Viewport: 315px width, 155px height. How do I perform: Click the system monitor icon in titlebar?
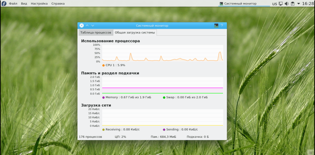(216, 26)
